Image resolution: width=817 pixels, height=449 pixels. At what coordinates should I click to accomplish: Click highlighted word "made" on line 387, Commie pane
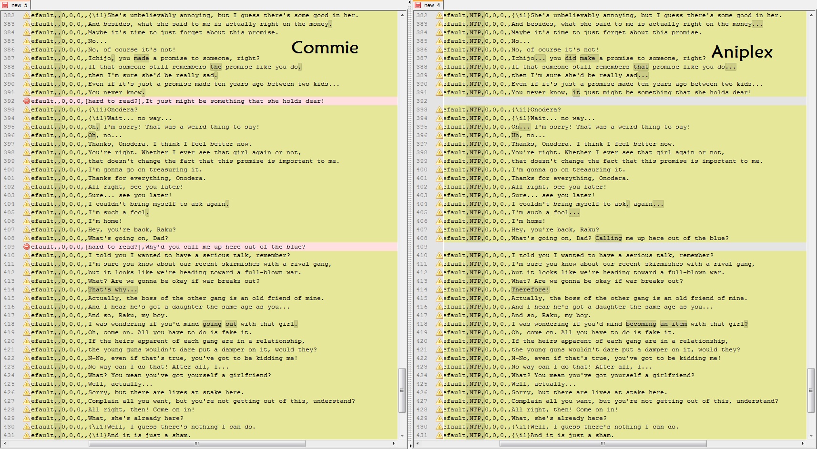[x=141, y=58]
